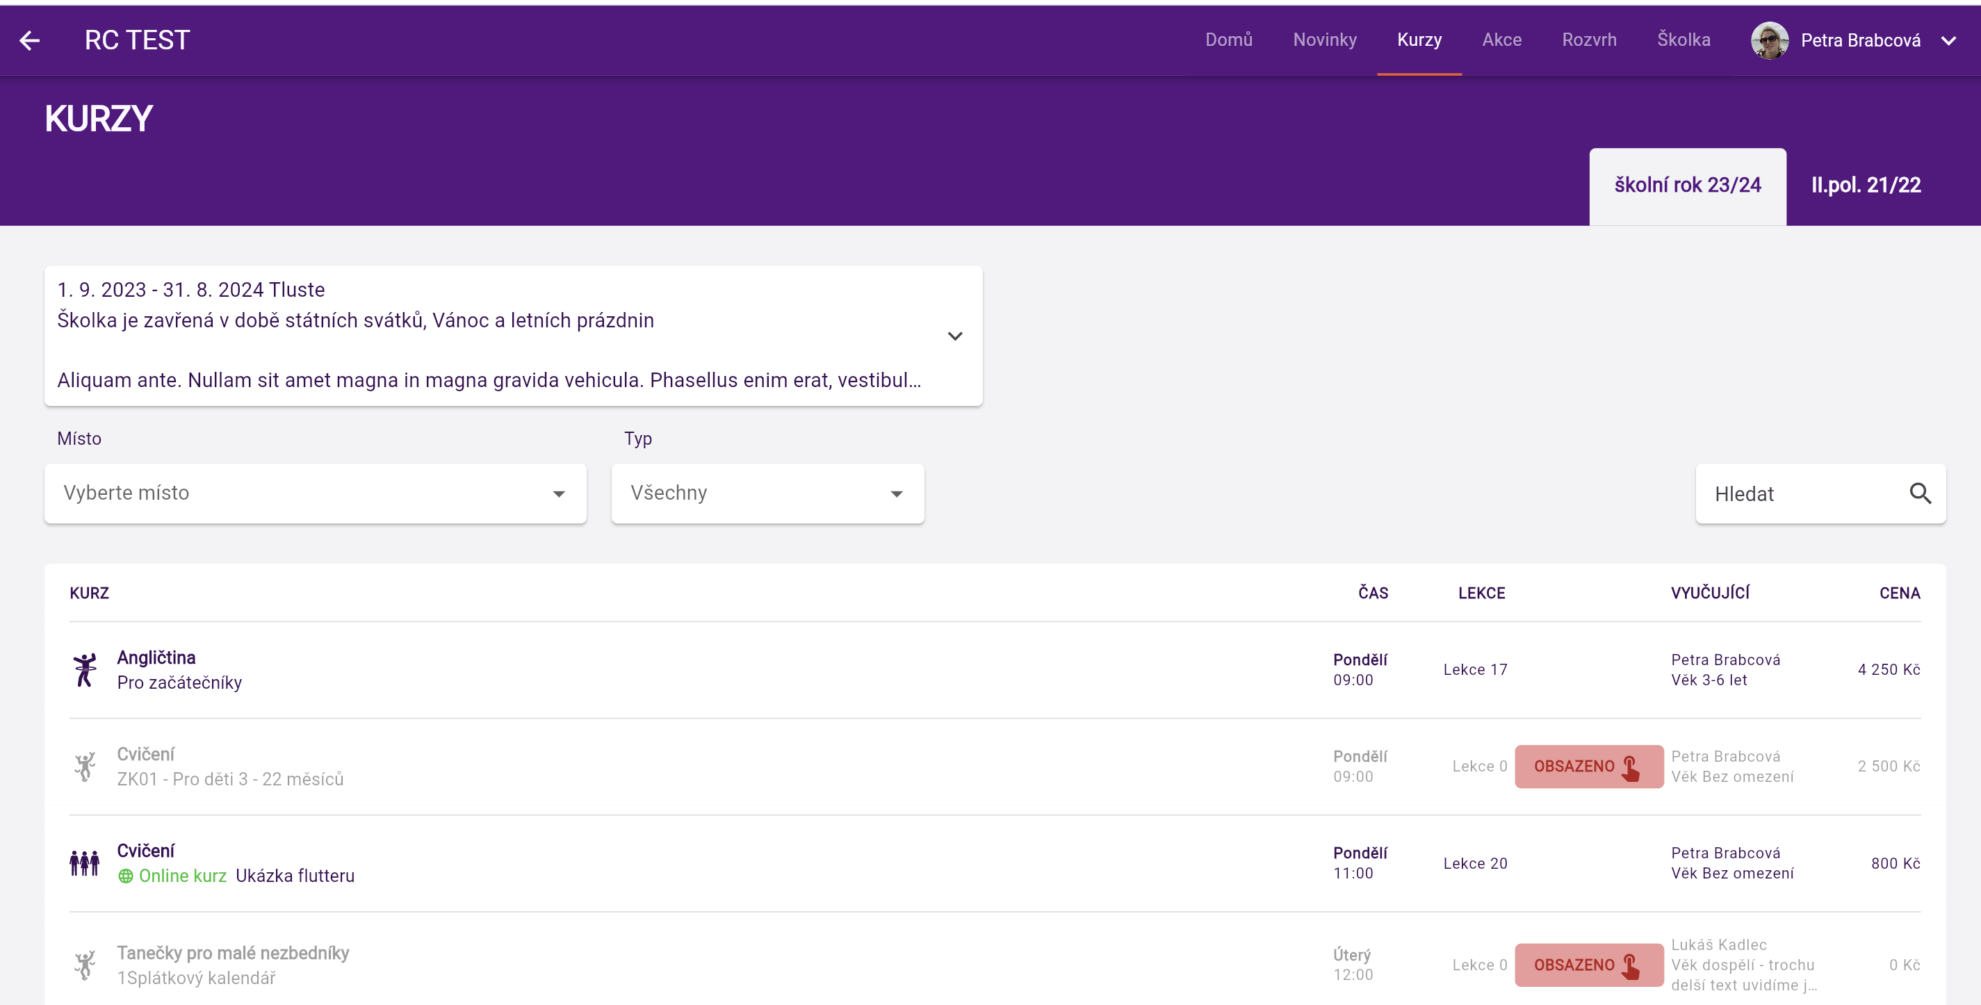Switch to the II.pol. 21/22 tab

coord(1866,186)
